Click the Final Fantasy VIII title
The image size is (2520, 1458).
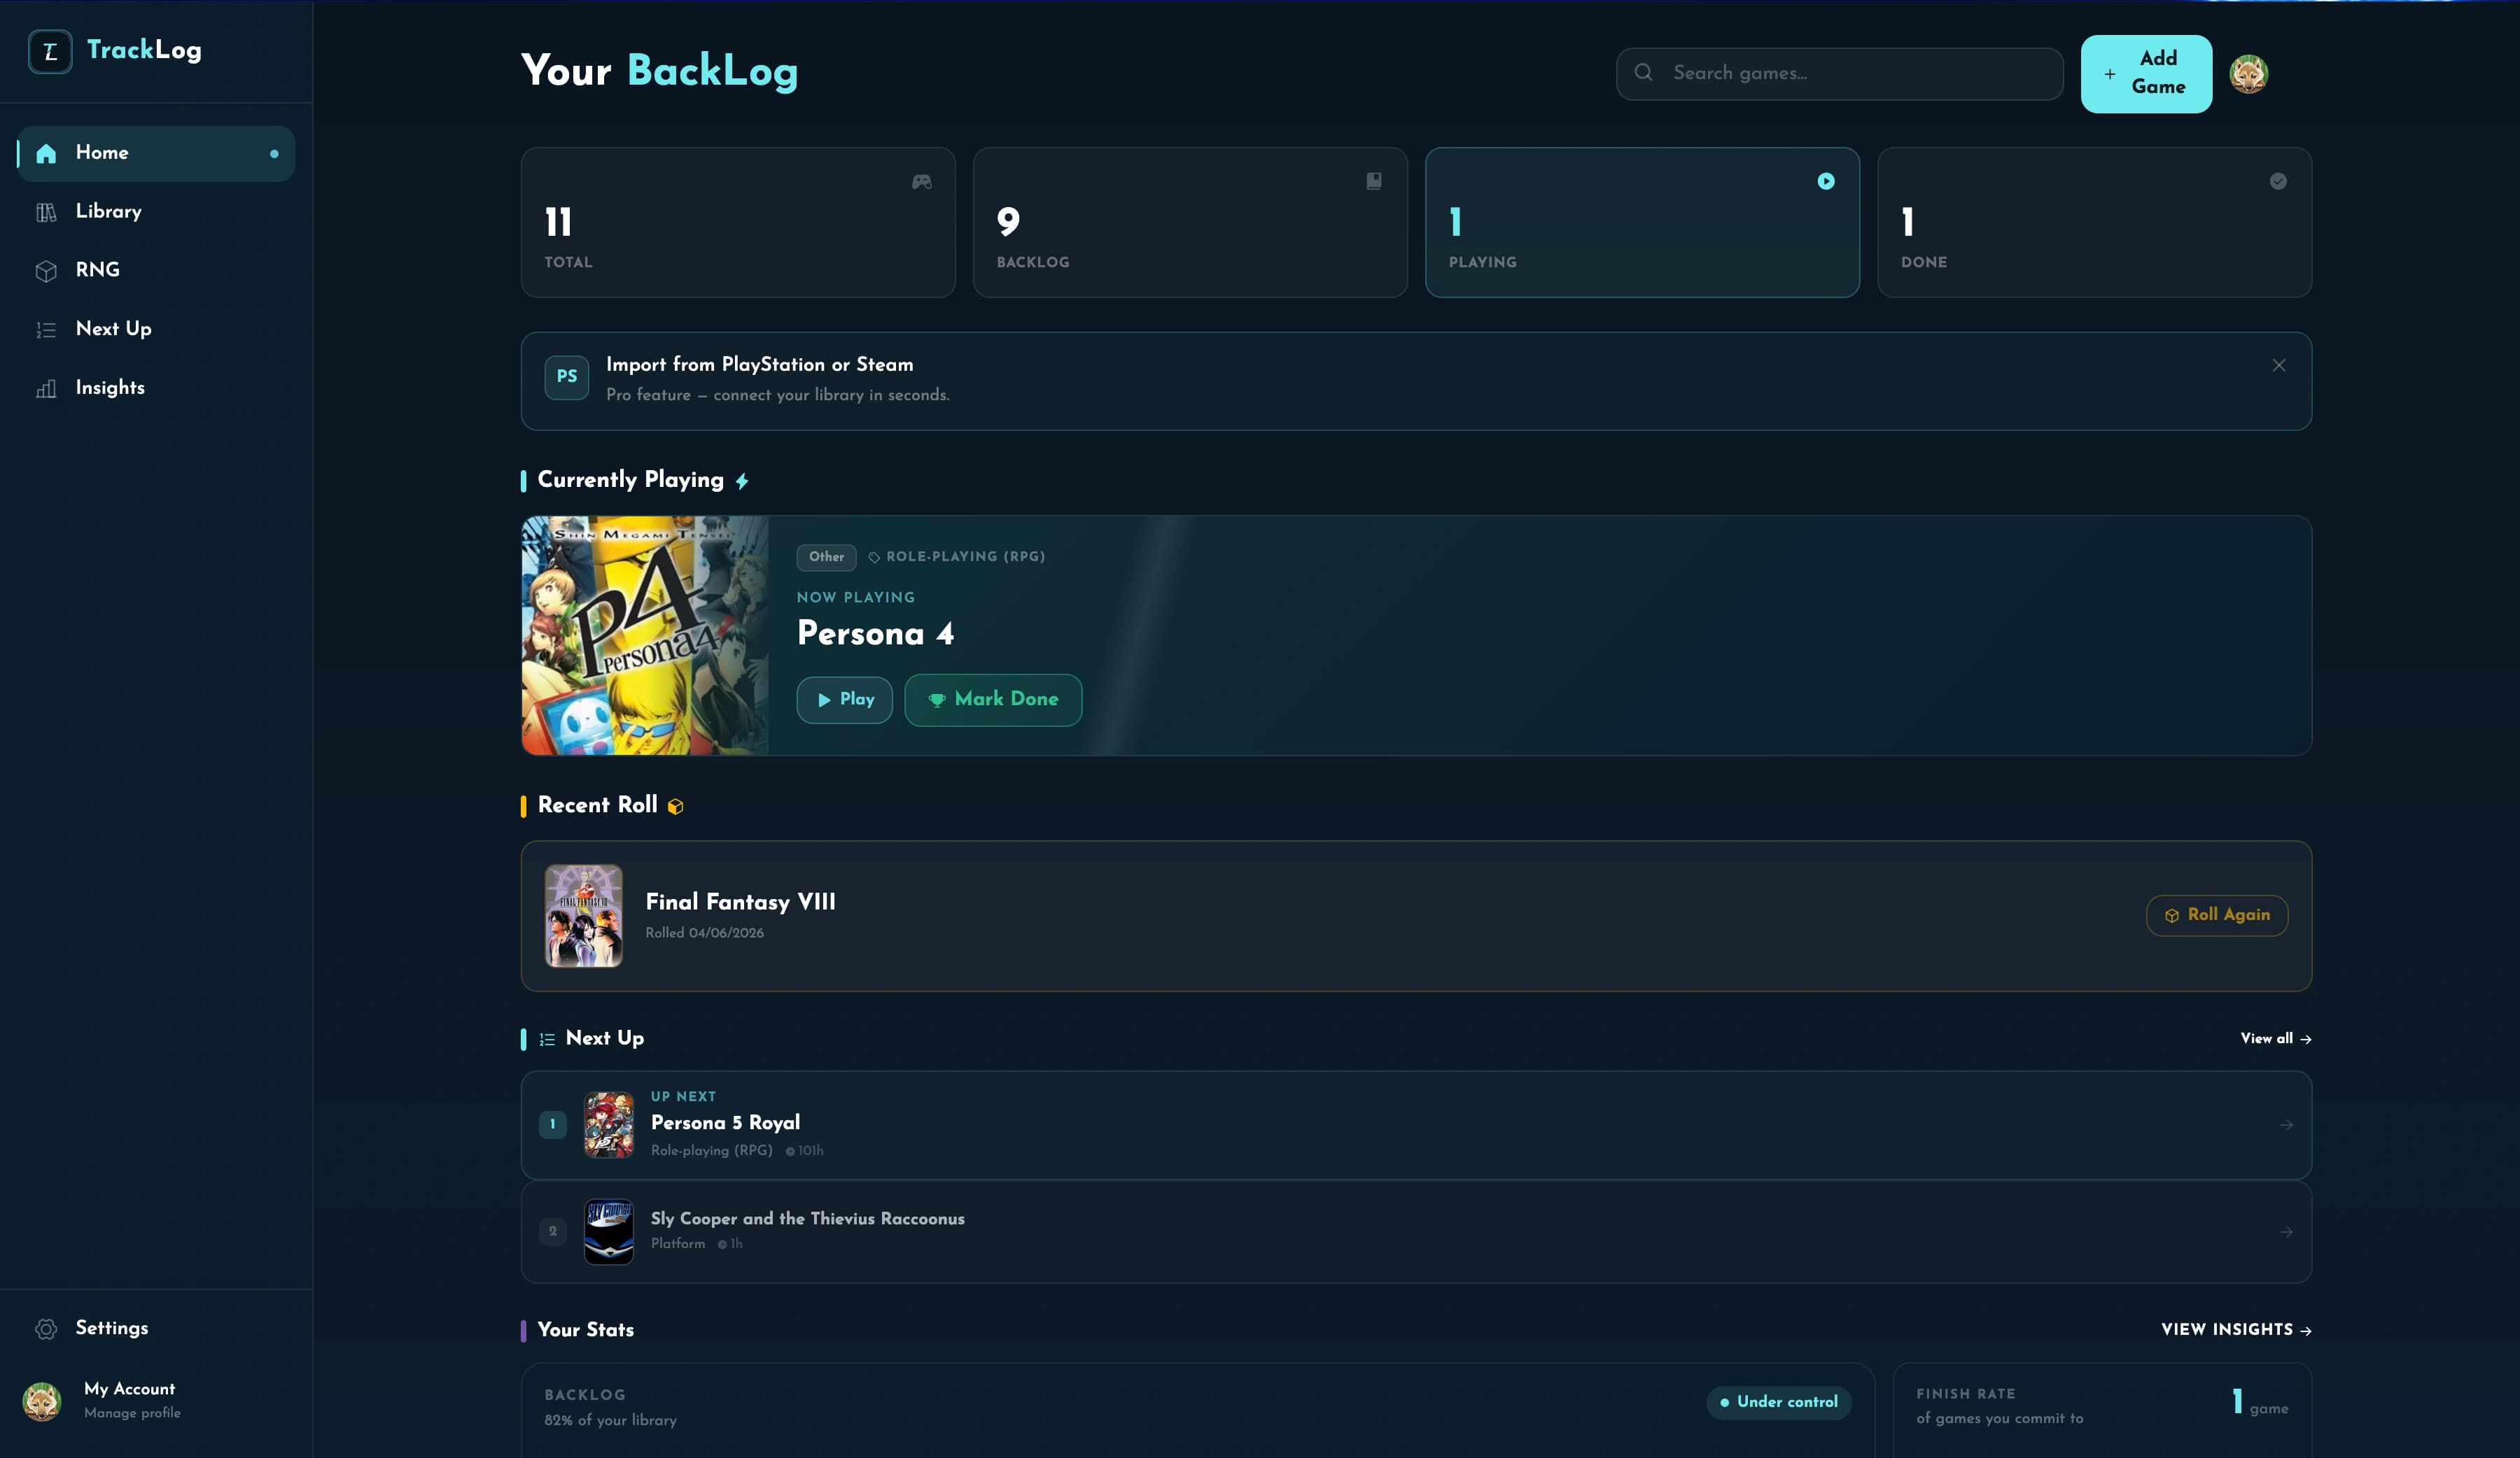click(x=740, y=903)
